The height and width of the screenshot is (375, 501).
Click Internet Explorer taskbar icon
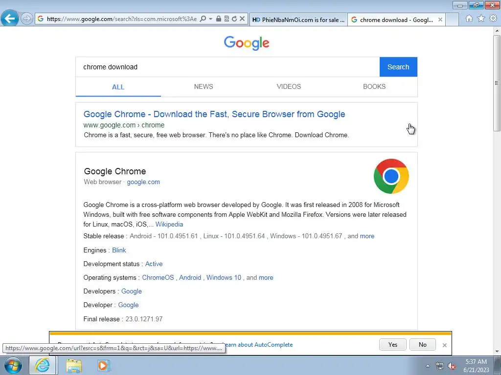[43, 365]
